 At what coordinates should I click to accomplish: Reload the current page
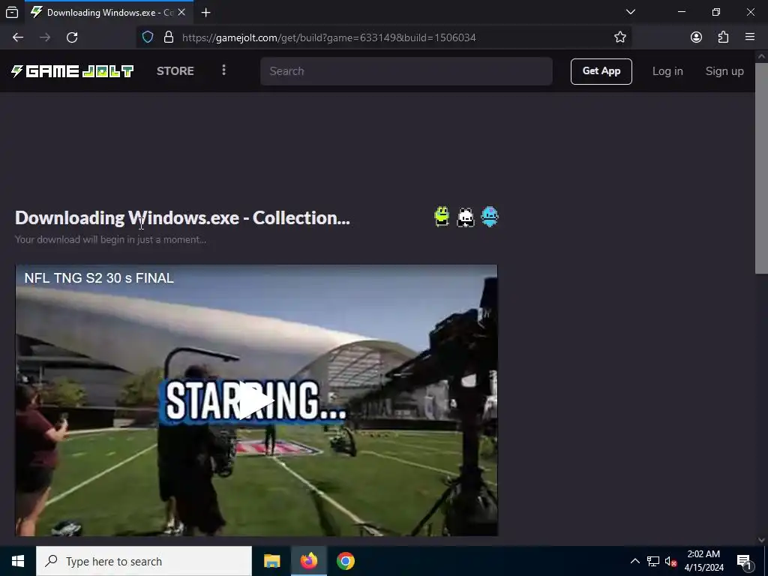72,37
